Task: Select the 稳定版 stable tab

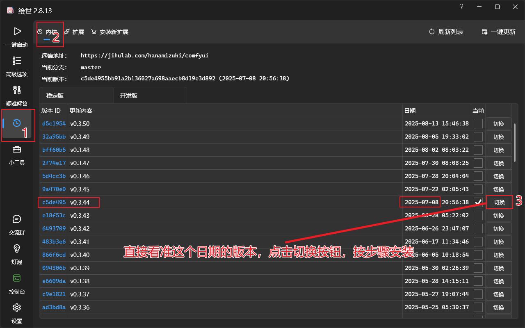Action: point(76,96)
